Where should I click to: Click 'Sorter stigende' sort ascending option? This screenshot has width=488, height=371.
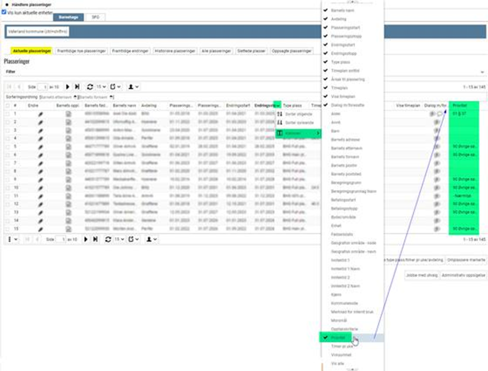coord(298,114)
